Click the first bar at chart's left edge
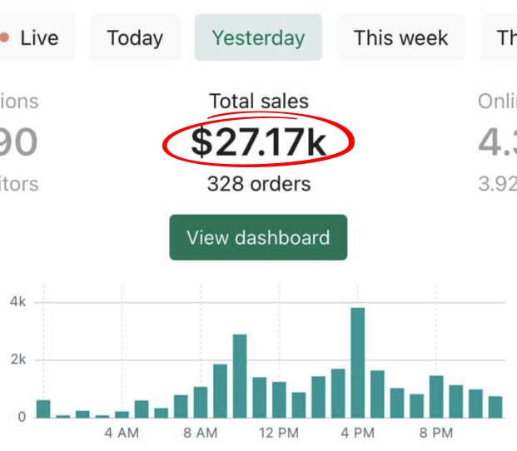 43,409
